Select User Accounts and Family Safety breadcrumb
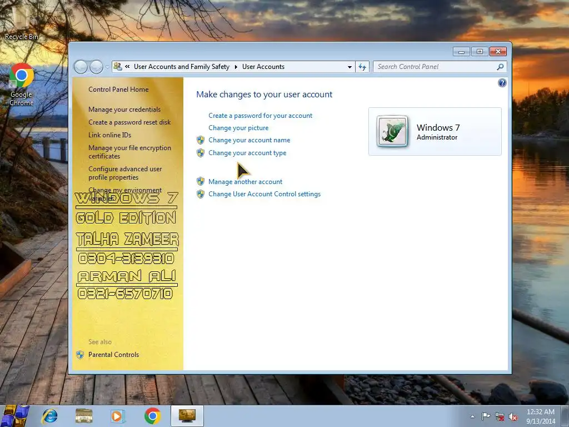This screenshot has width=569, height=427. point(182,67)
